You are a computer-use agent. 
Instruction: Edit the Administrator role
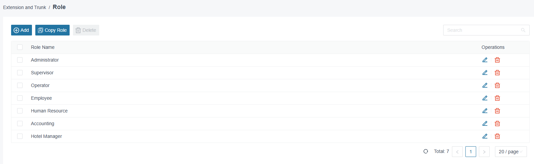coord(485,60)
